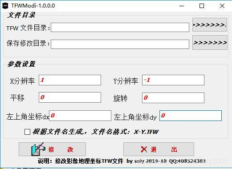This screenshot has width=232, height=169.
Task: Maximize the TFWModi window
Action: tap(202, 6)
